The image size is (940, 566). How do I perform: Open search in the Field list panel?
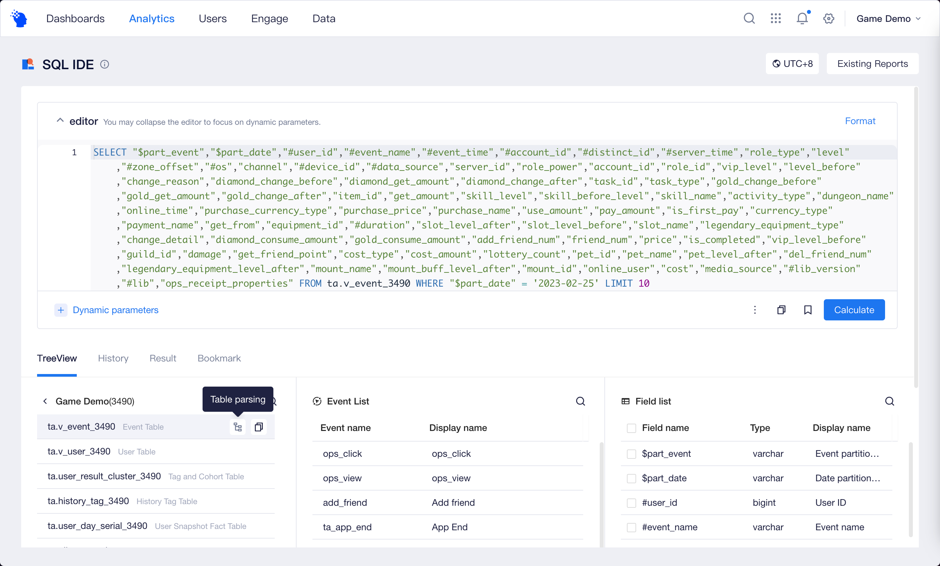click(890, 401)
